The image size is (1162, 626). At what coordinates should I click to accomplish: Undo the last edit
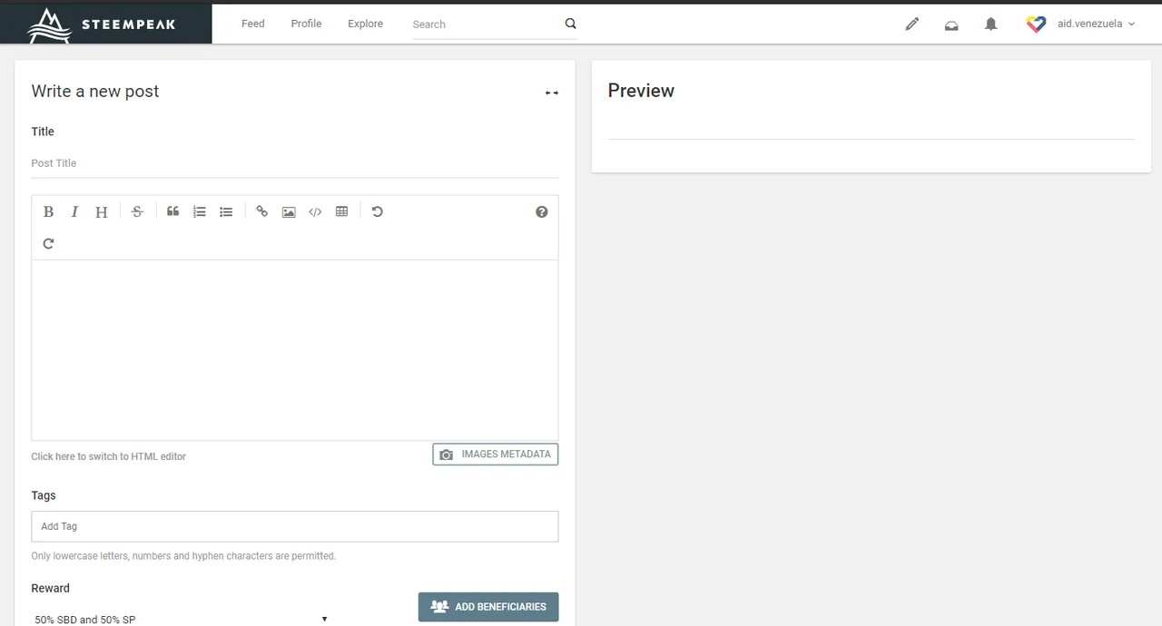point(377,211)
